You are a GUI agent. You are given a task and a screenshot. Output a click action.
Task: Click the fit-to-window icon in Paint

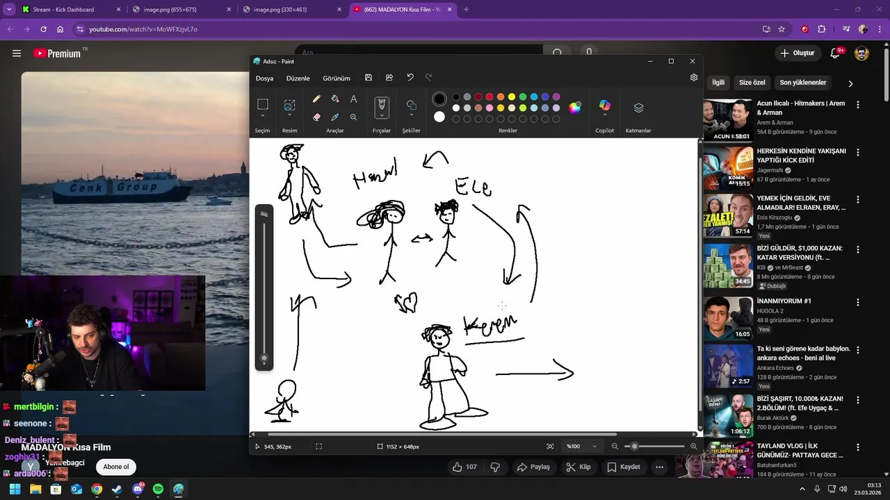coord(550,447)
